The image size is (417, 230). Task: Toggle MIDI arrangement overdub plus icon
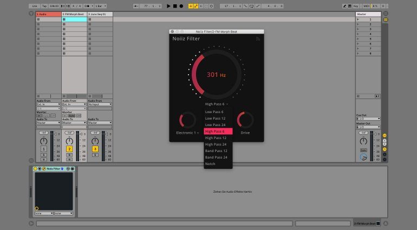(x=191, y=6)
